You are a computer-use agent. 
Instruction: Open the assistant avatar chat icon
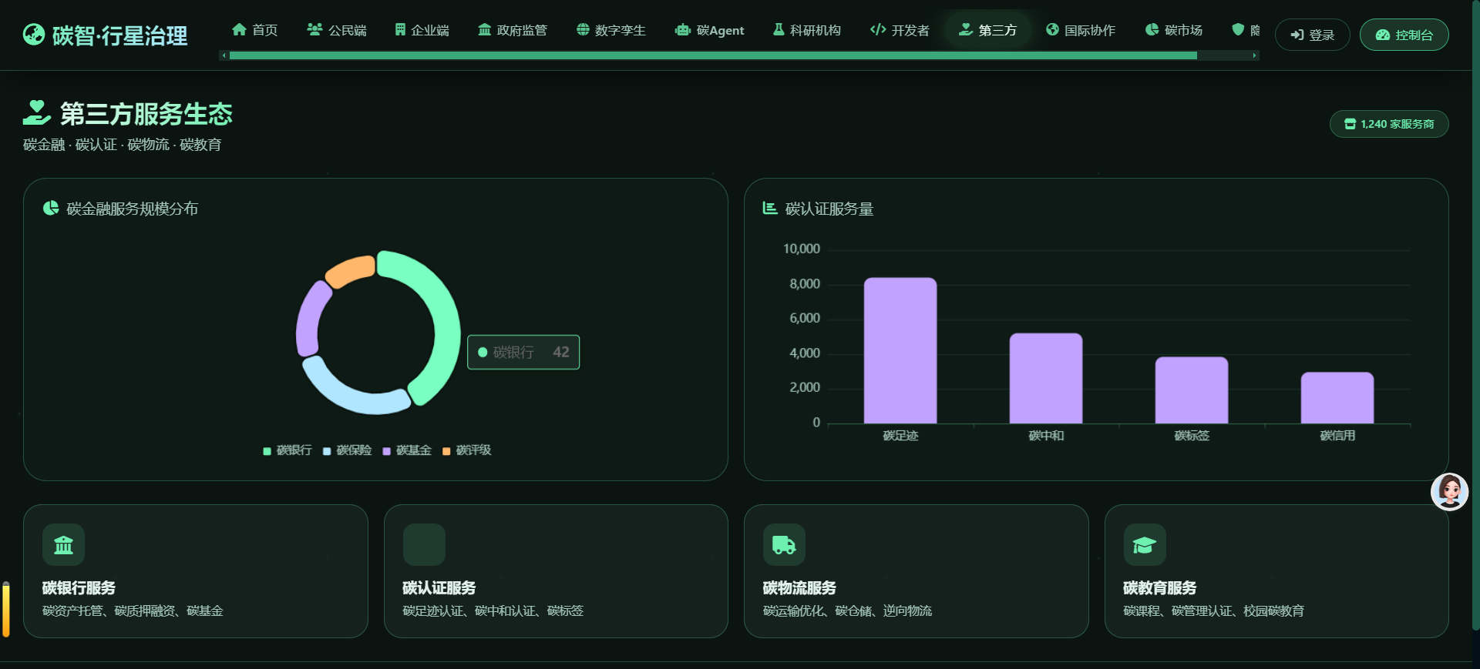point(1449,492)
